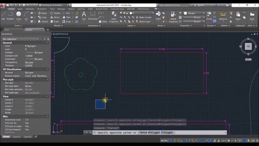Open the AutoCAD application menu logo
Viewport: 259px width, 146px height.
coord(2,6)
